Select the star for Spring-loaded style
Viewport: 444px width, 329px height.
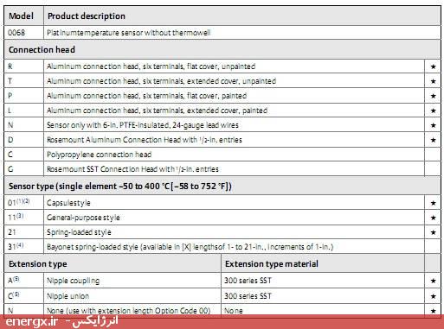(433, 232)
